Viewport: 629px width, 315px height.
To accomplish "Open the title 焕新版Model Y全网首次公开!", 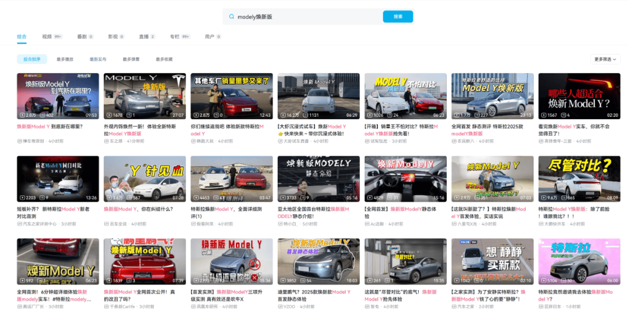I will click(139, 295).
